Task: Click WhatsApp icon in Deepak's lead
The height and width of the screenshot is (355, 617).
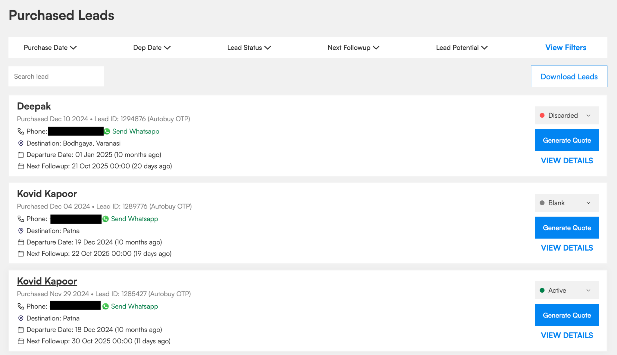Action: [107, 131]
